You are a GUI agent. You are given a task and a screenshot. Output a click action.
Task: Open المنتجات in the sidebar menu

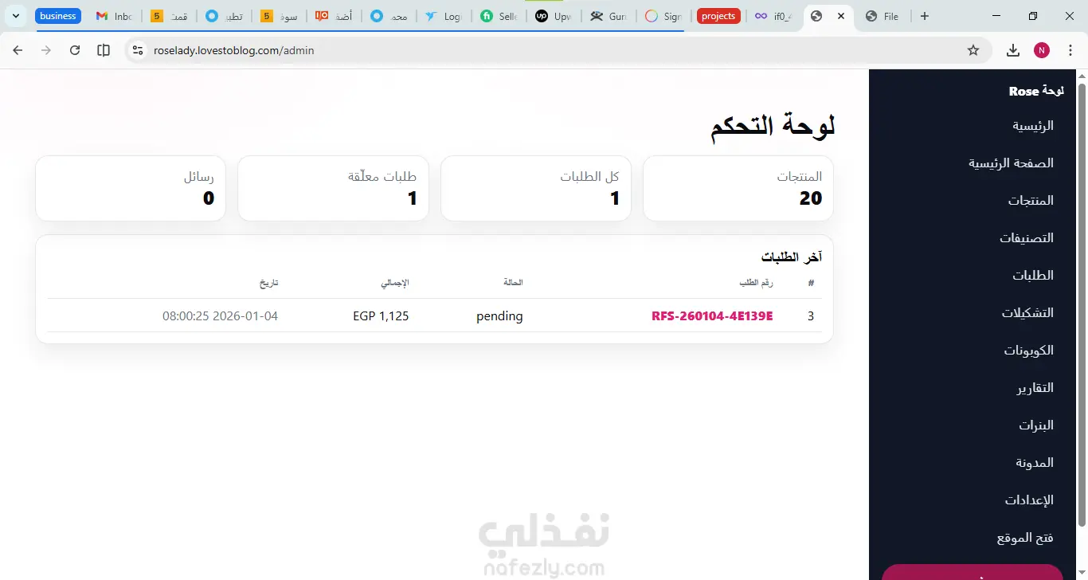1031,201
